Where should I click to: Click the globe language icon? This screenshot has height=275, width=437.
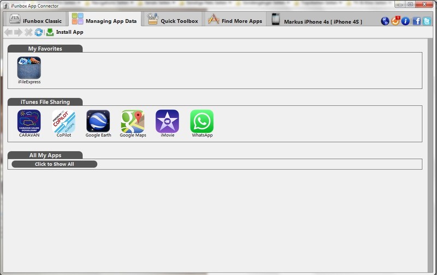[x=386, y=21]
